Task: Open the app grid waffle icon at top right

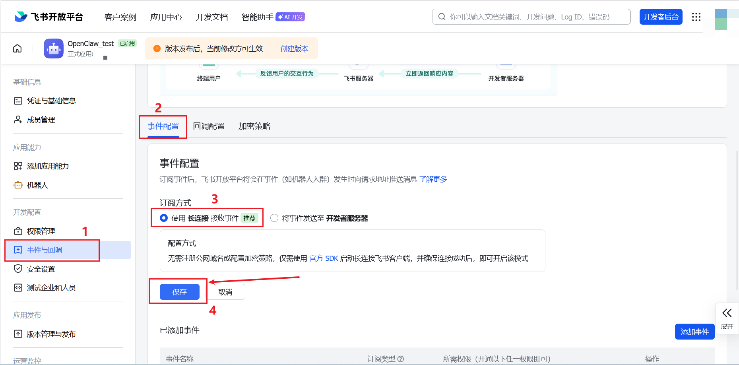Action: coord(696,17)
